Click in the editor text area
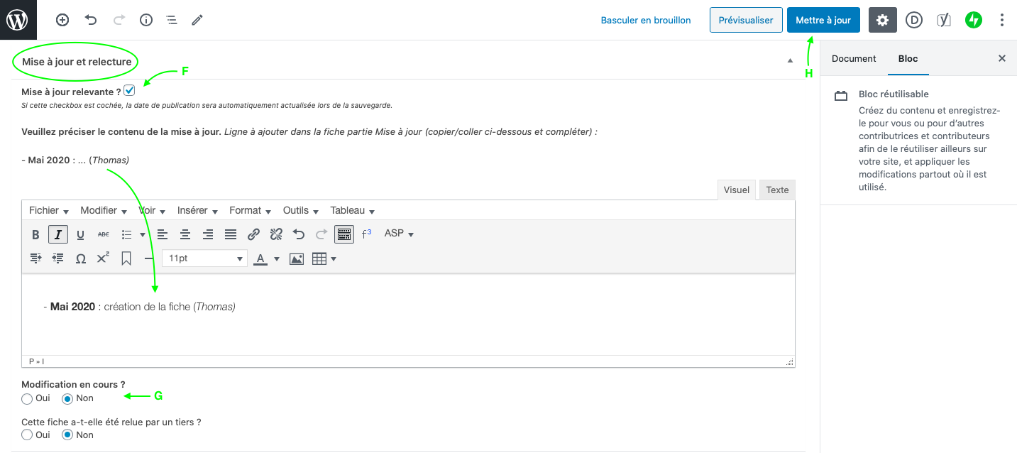 tap(408, 315)
